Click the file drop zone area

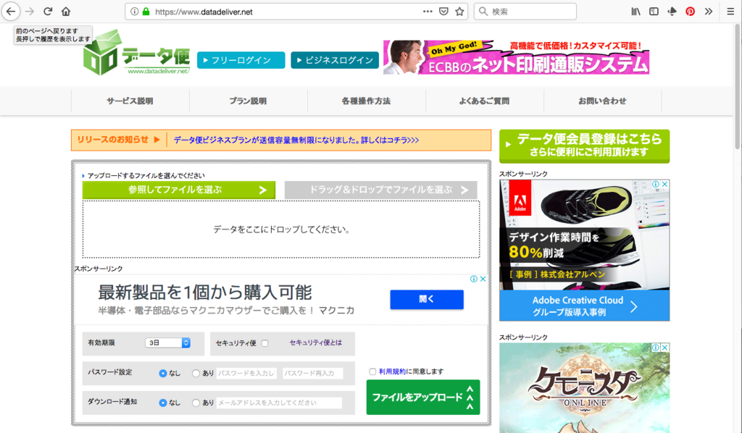(281, 230)
